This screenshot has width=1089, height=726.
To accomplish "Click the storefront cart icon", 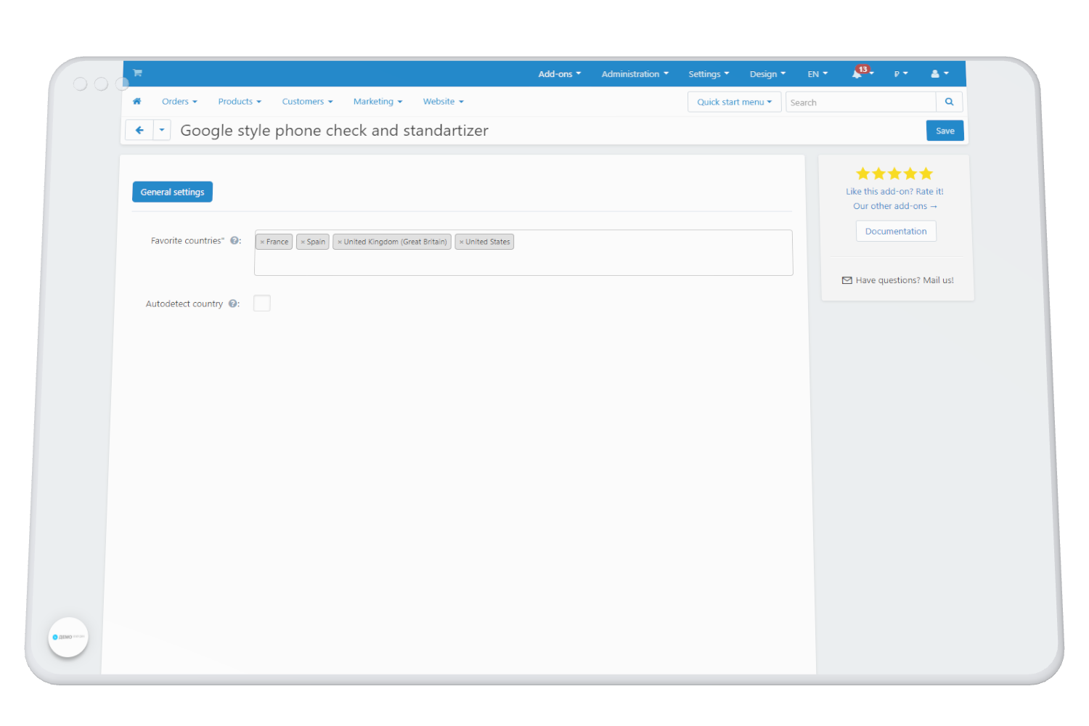I will point(137,73).
